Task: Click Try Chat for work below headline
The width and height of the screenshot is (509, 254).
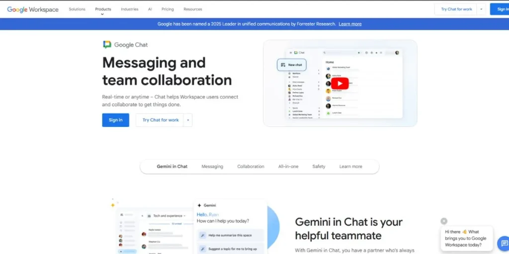Action: point(161,120)
